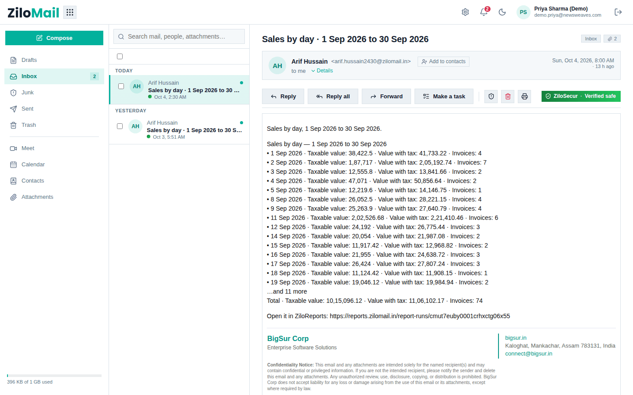The height and width of the screenshot is (395, 633).
Task: Open Attachments from sidebar
Action: pyautogui.click(x=54, y=197)
